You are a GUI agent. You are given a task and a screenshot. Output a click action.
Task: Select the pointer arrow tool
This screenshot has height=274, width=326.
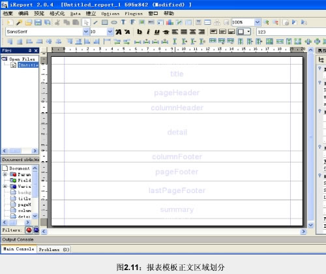click(86, 22)
